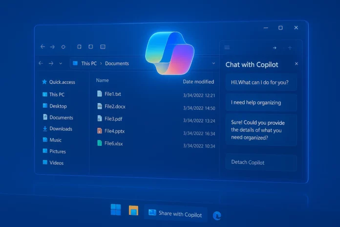Click the back arrow in the top toolbar
Image resolution: width=340 pixels, height=227 pixels.
[42, 46]
